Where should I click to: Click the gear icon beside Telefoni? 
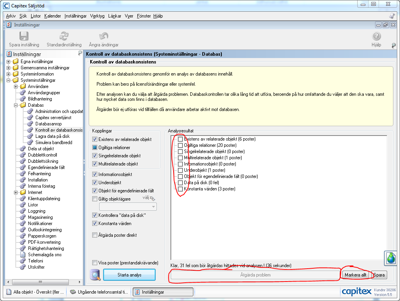click(x=23, y=261)
